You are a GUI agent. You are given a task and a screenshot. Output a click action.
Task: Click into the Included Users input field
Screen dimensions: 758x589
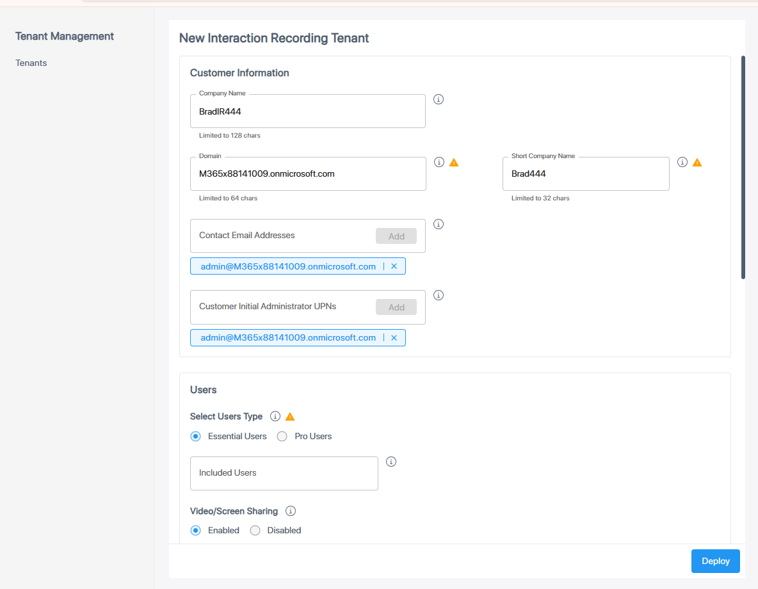[284, 473]
